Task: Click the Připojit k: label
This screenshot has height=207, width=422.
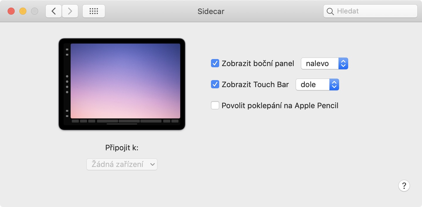Action: coord(122,148)
